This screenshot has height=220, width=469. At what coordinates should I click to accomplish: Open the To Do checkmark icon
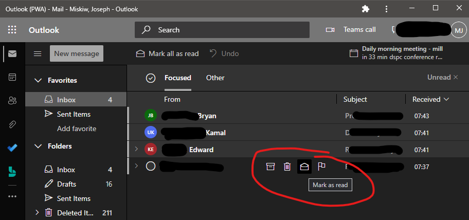(x=12, y=148)
